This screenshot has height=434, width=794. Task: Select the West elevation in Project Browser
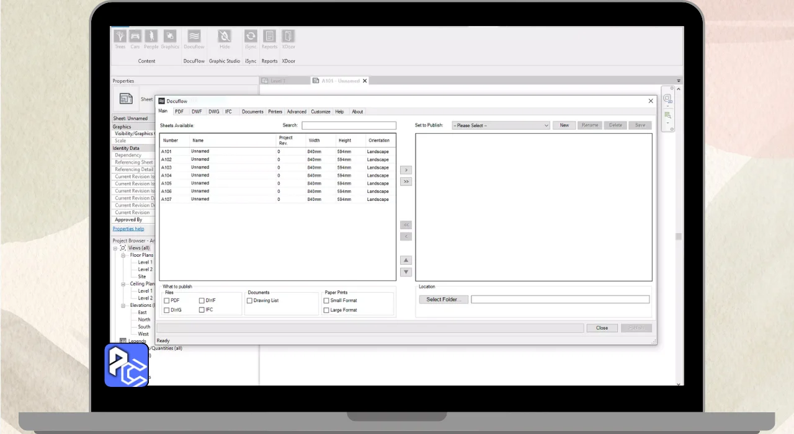coord(143,334)
